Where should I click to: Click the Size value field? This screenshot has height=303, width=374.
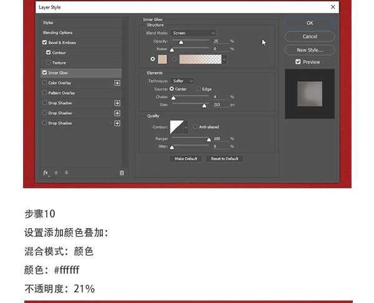tap(220, 105)
